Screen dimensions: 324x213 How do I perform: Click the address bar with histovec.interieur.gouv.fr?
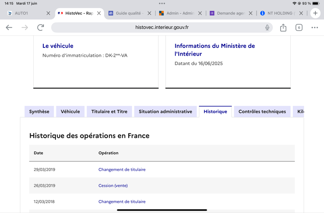click(162, 27)
